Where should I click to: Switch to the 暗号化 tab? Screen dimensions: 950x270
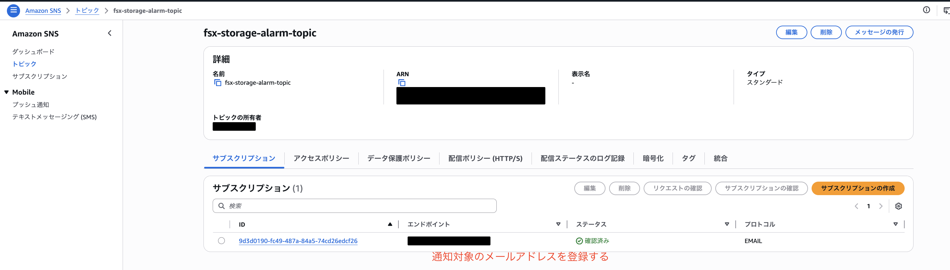click(653, 158)
